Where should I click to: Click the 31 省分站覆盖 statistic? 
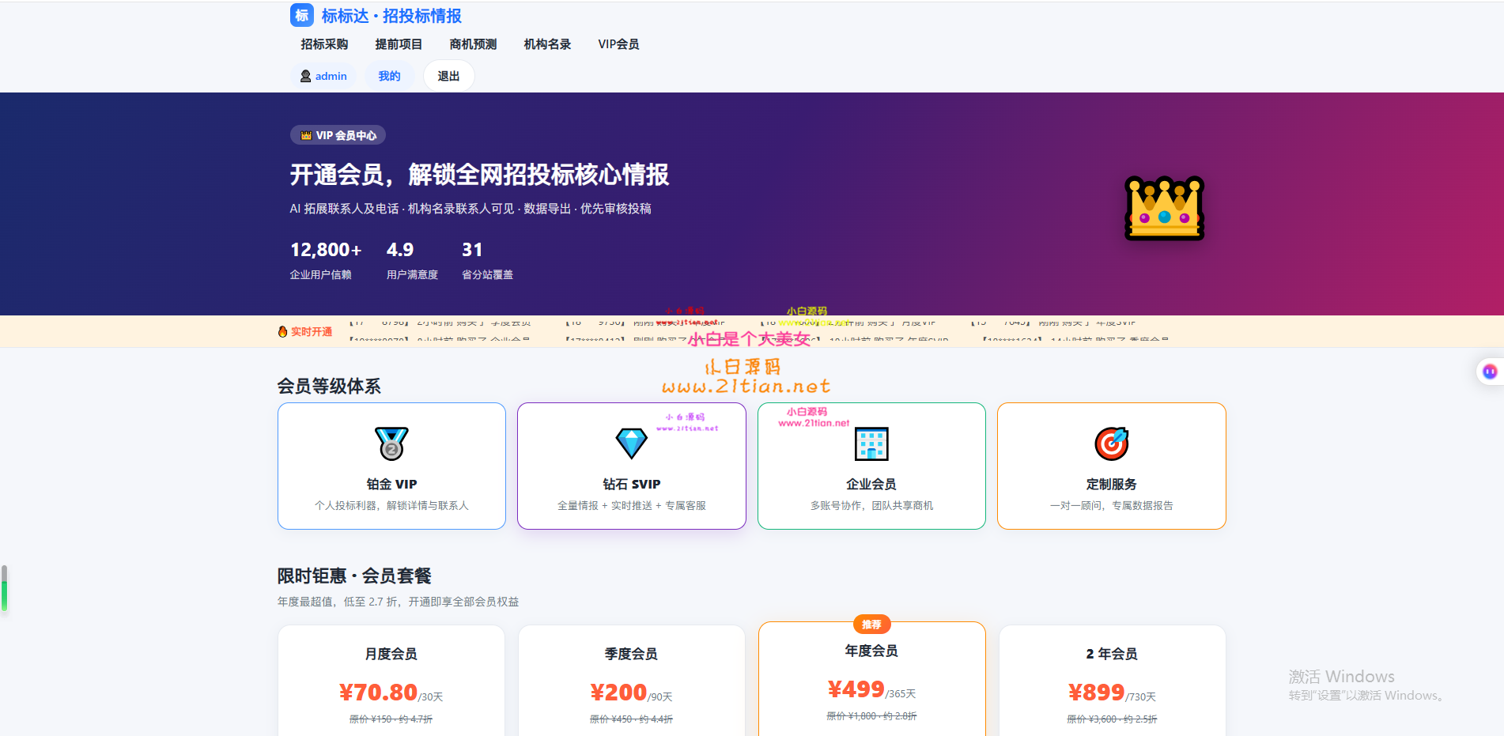487,260
